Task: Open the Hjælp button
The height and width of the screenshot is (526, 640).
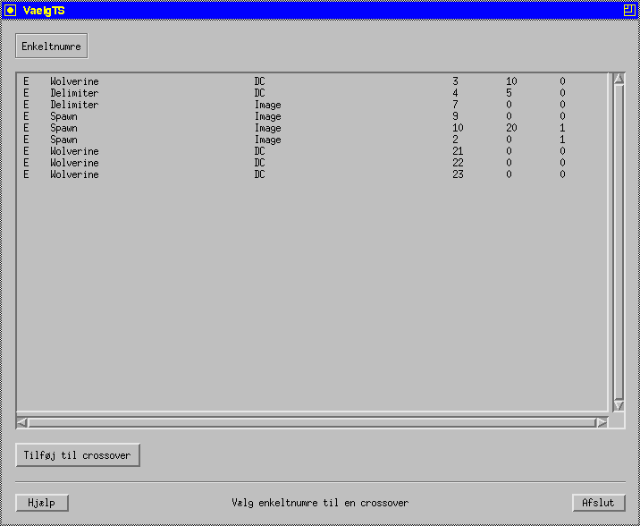Action: 42,503
